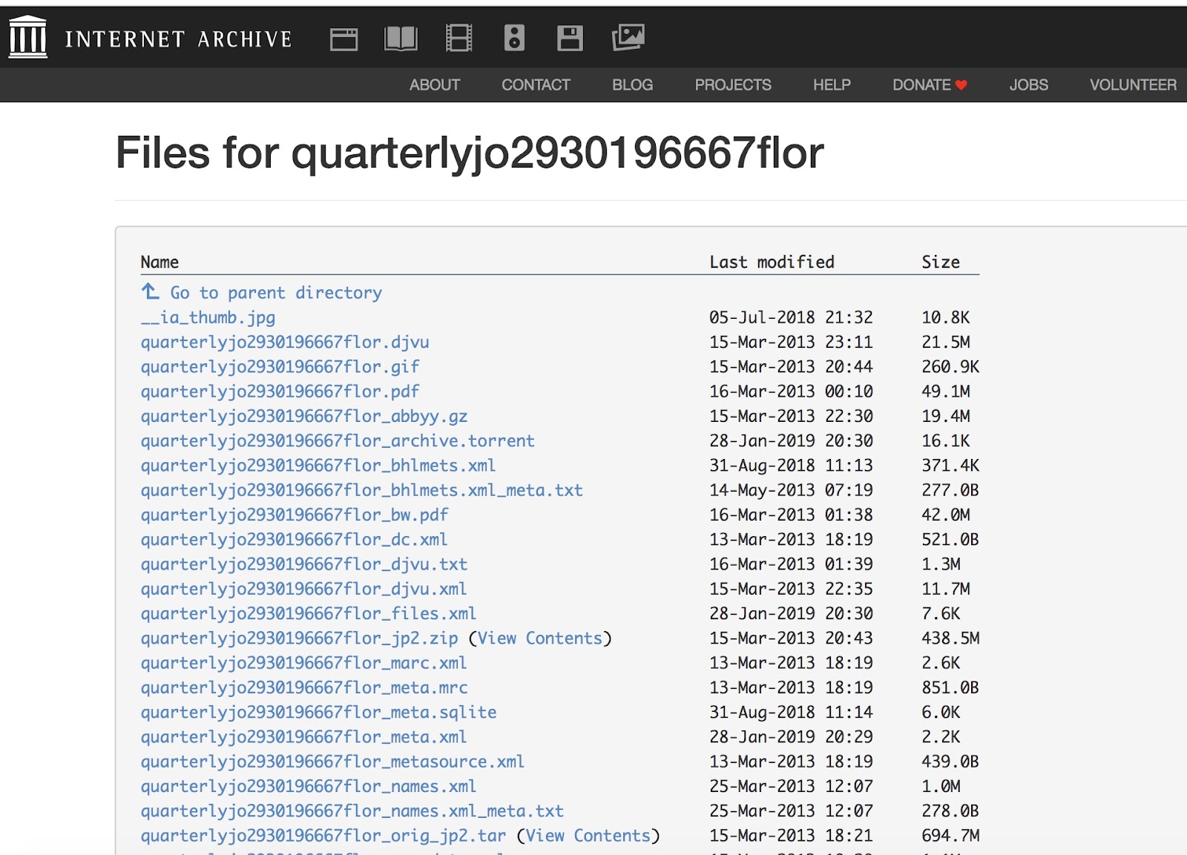
Task: Download quarterlyjo2930196667flor_abbyy.gz
Action: [304, 416]
